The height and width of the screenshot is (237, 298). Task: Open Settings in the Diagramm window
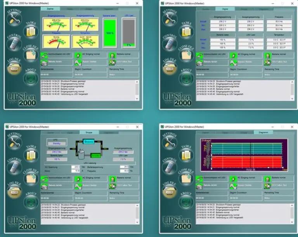170,143
